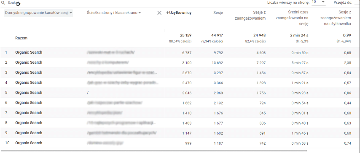This screenshot has height=153, width=360.
Task: Click Organic Search in row 6
Action: pos(29,103)
